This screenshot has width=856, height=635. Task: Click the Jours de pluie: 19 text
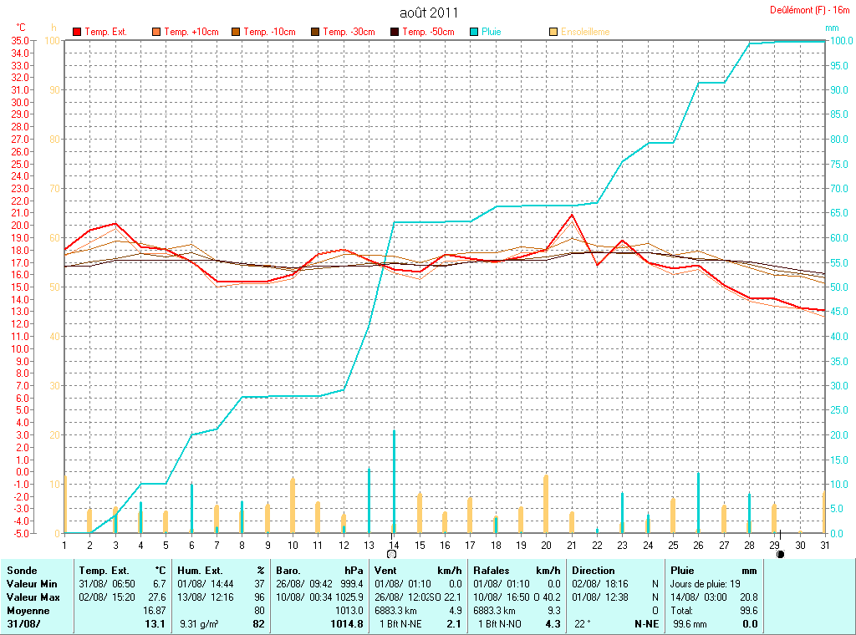tap(704, 583)
